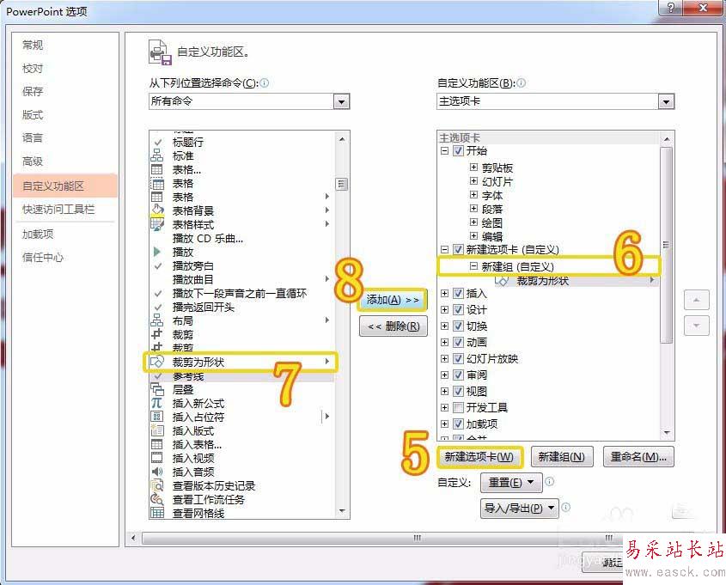The height and width of the screenshot is (585, 726).
Task: Open 快速访问工具栏 category
Action: click(x=58, y=210)
